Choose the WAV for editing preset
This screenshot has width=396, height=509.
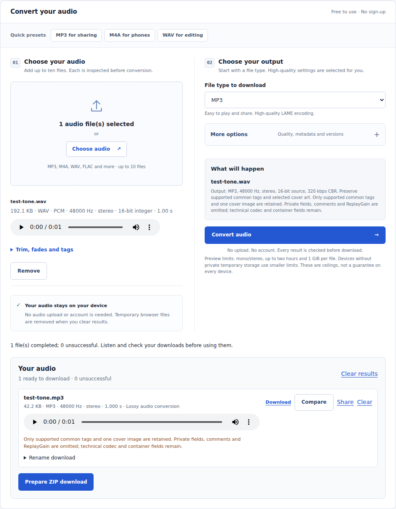183,35
